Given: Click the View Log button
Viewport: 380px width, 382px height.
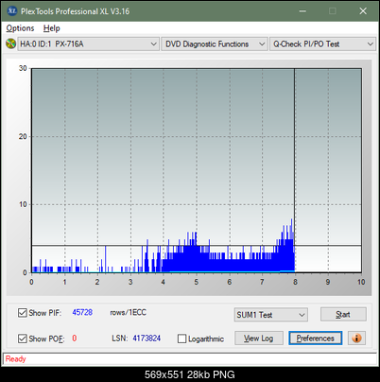Looking at the screenshot, I should click(259, 339).
